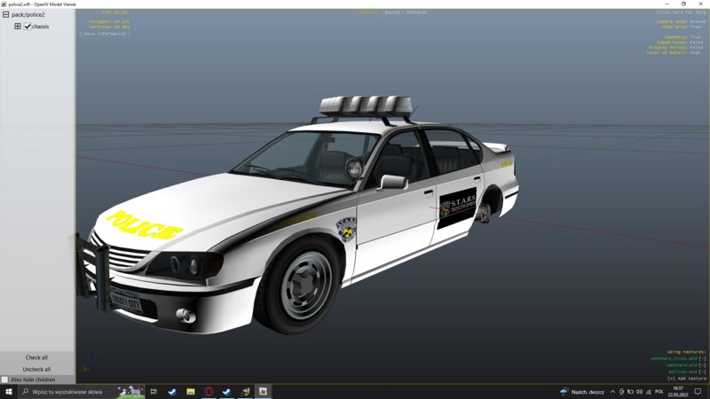Toggle the Geometry display setting

682,37
